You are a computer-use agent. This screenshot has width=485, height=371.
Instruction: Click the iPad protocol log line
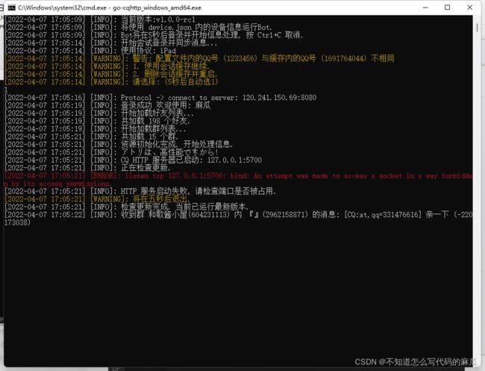click(90, 51)
